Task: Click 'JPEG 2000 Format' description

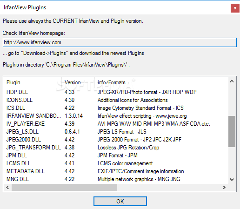Action: point(140,140)
